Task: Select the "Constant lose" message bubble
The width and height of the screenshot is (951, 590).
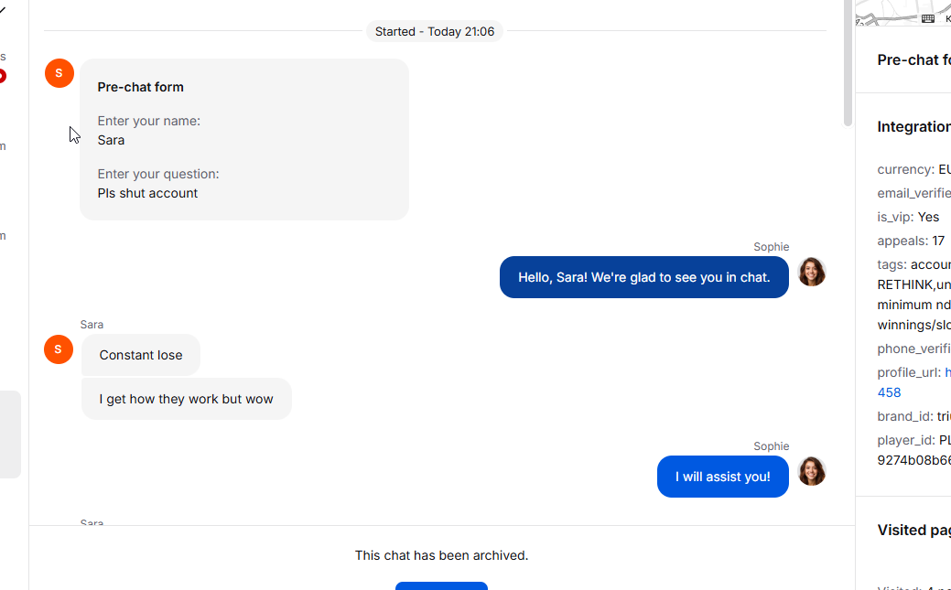Action: point(141,355)
